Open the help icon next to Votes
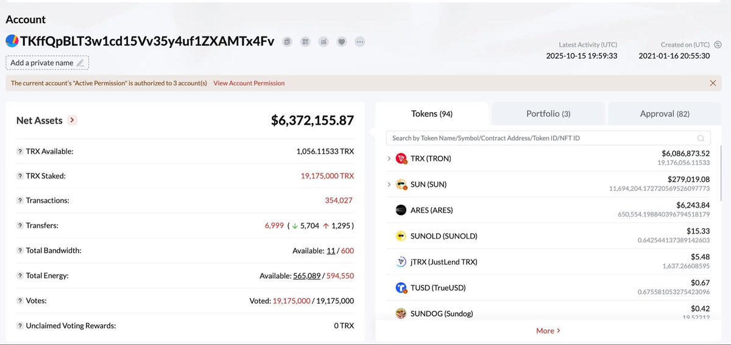Viewport: 731px width, 345px height. coord(19,301)
